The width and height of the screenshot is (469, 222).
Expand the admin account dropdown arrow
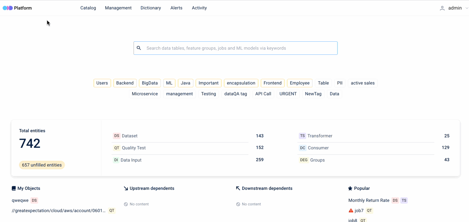pos(466,8)
